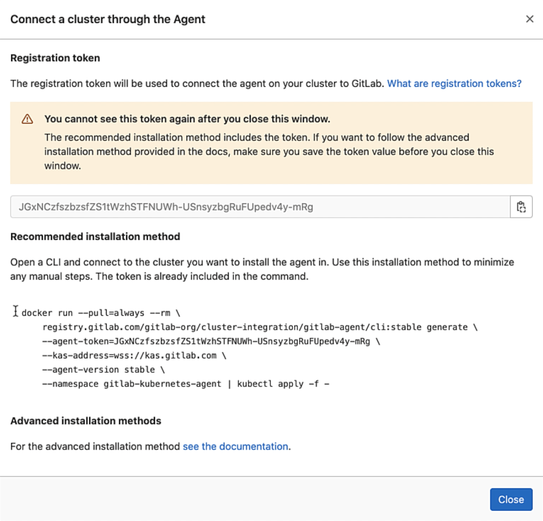This screenshot has width=543, height=521.
Task: Click the X icon to dismiss the dialog
Action: coord(530,19)
